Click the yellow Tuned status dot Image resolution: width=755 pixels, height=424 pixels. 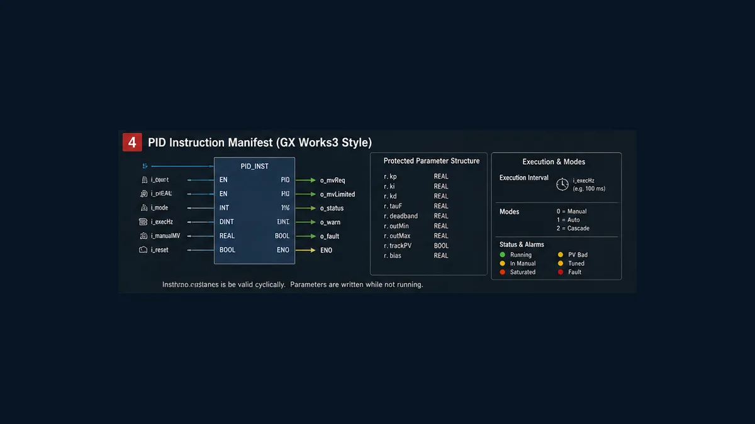(x=561, y=263)
